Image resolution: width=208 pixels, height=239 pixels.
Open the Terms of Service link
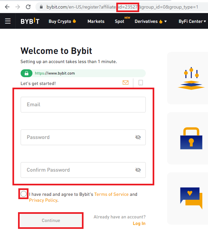[111, 194]
